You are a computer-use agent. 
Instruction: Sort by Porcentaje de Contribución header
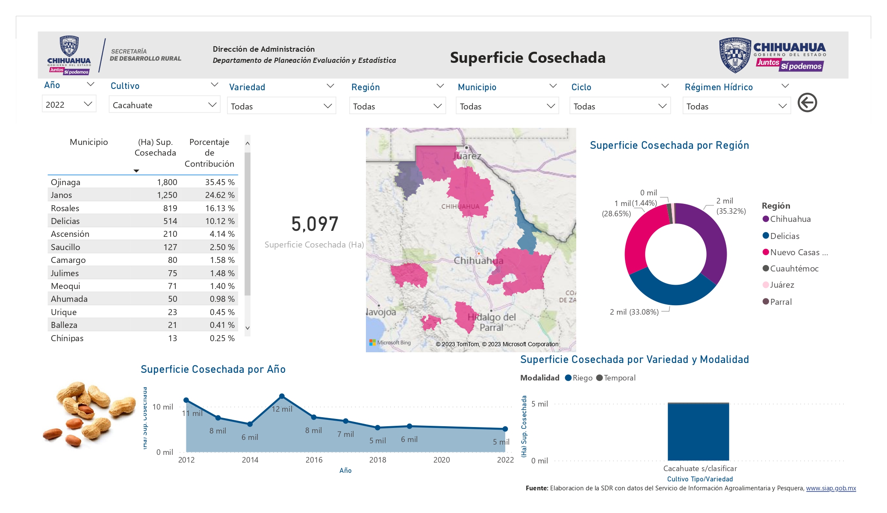click(x=209, y=153)
